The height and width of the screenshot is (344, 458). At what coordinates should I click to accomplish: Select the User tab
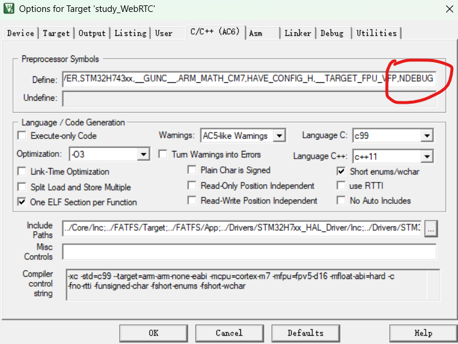coord(164,33)
